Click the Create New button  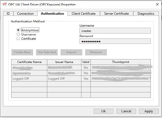click(x=22, y=52)
